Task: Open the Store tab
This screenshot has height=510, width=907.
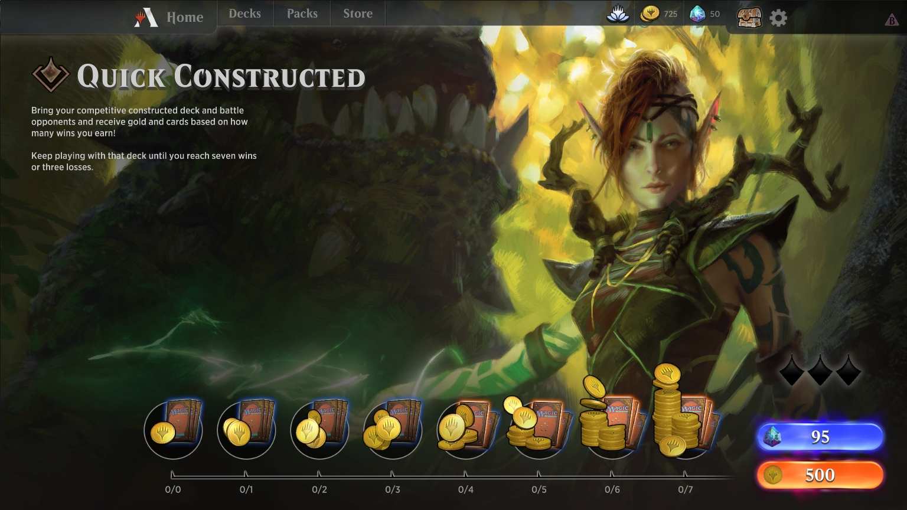Action: (x=358, y=14)
